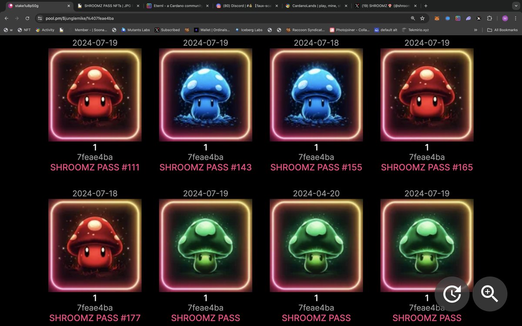Switch to the SHROOMZ X (Twitter) tab
Viewport: 522px width, 326px height.
[x=385, y=6]
